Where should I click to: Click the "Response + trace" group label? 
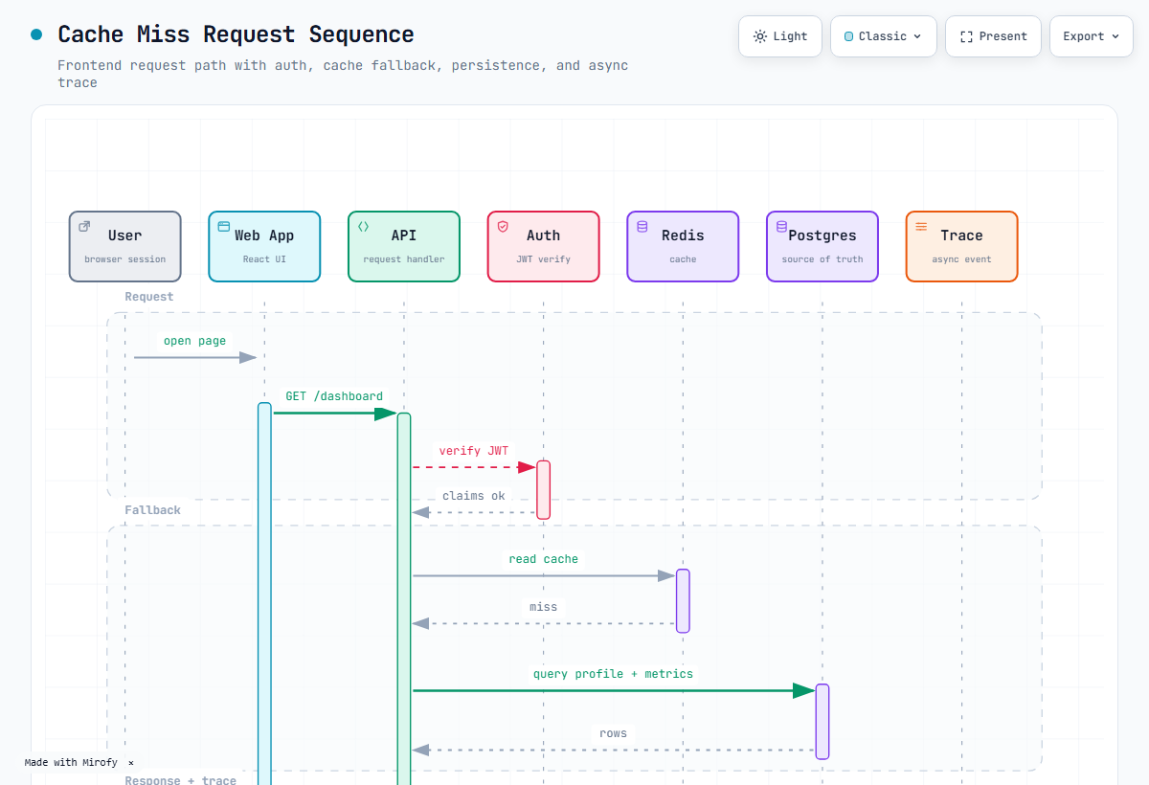tap(180, 780)
